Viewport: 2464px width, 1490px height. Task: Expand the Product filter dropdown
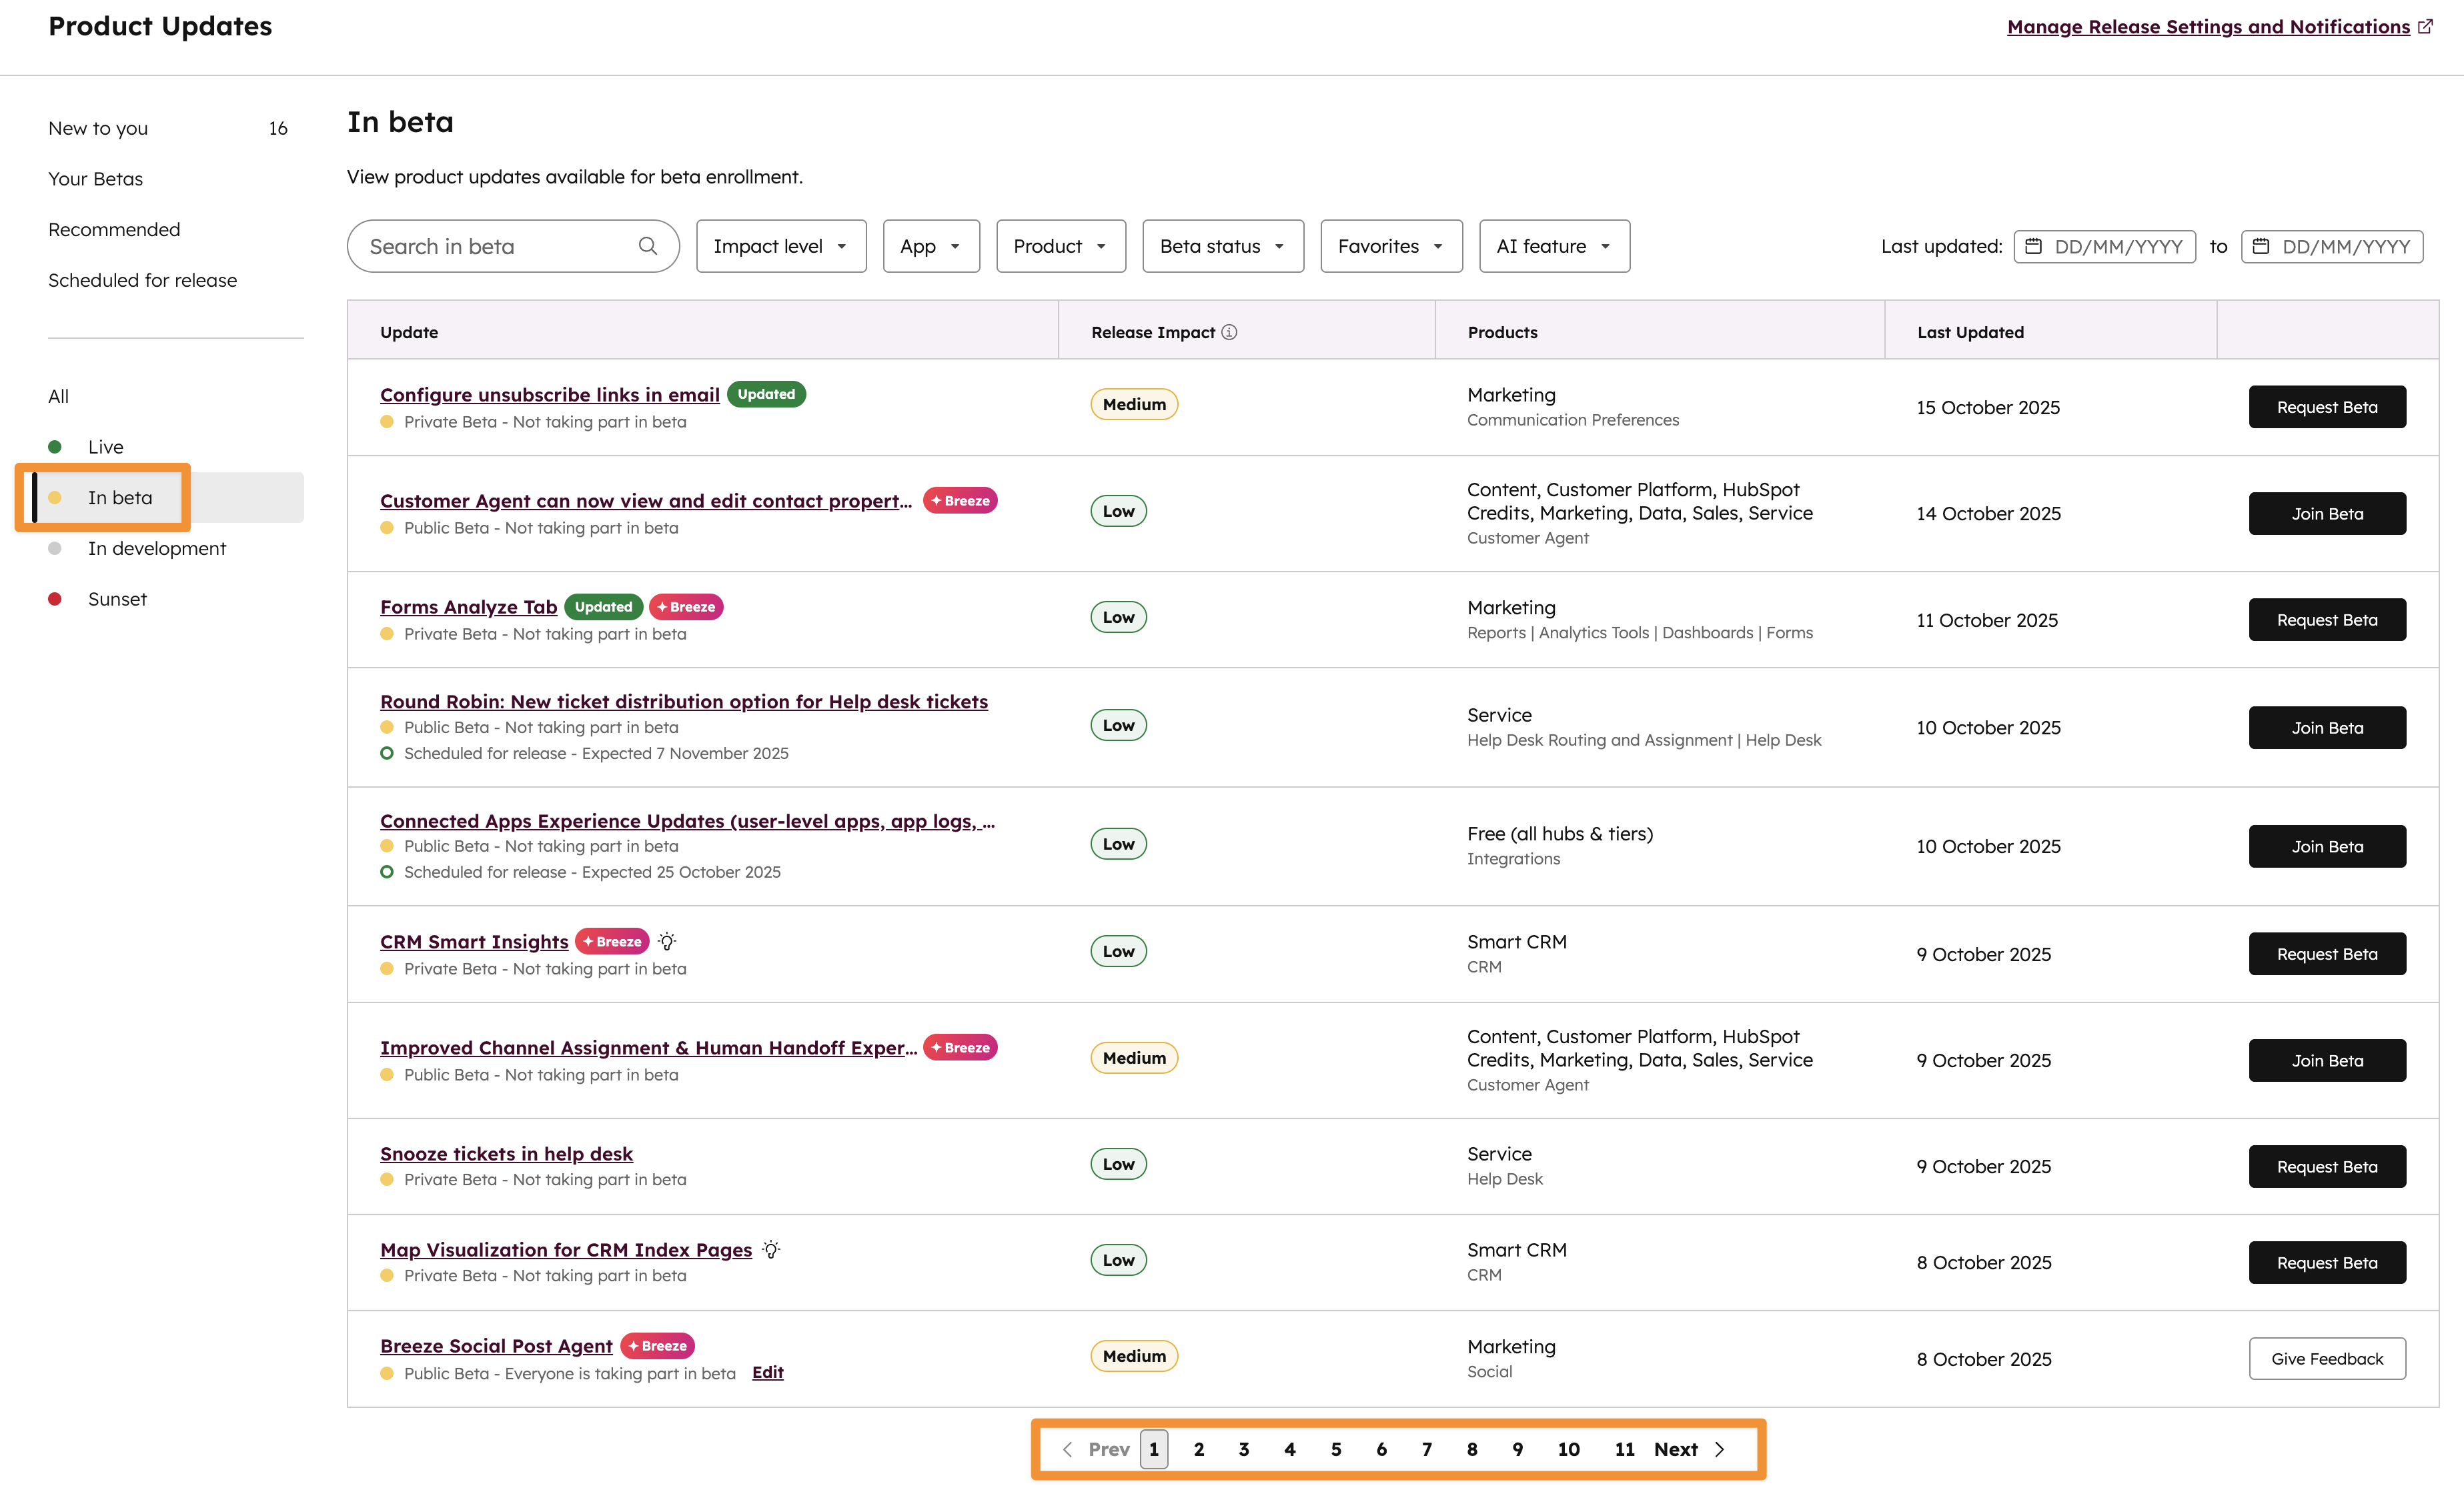tap(1059, 245)
